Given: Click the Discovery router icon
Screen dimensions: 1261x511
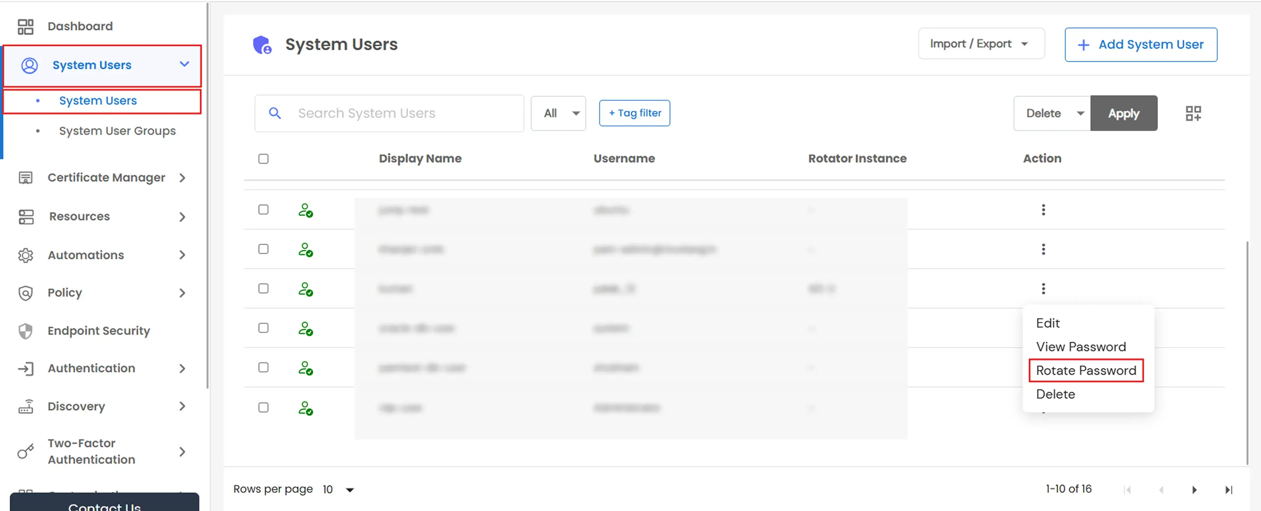Looking at the screenshot, I should pyautogui.click(x=25, y=406).
